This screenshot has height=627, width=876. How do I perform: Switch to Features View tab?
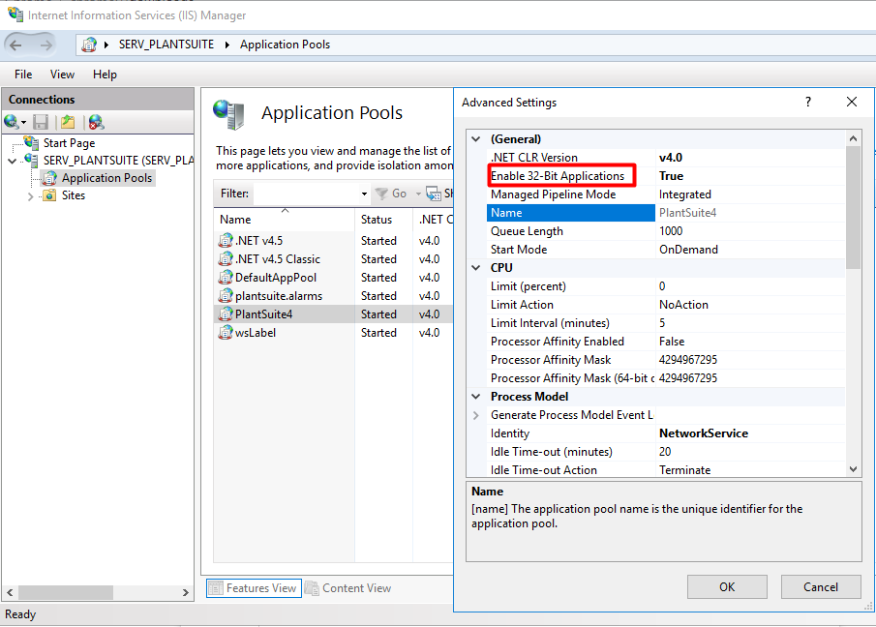(255, 588)
